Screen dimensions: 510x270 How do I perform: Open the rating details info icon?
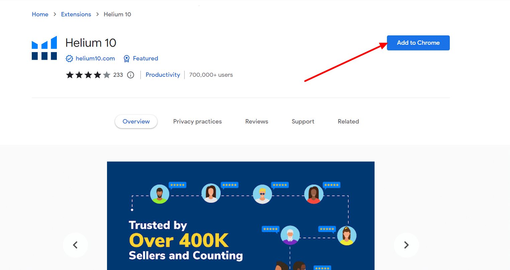[x=130, y=75]
